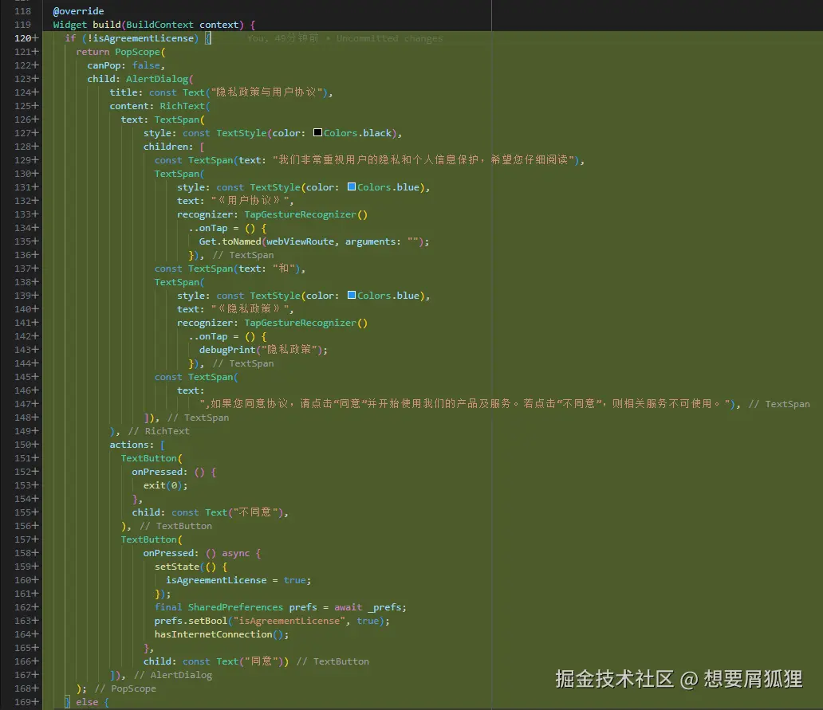Click the string starting "我们非常重视用户的隐私"
Viewport: 823px width, 710px height.
pyautogui.click(x=423, y=160)
